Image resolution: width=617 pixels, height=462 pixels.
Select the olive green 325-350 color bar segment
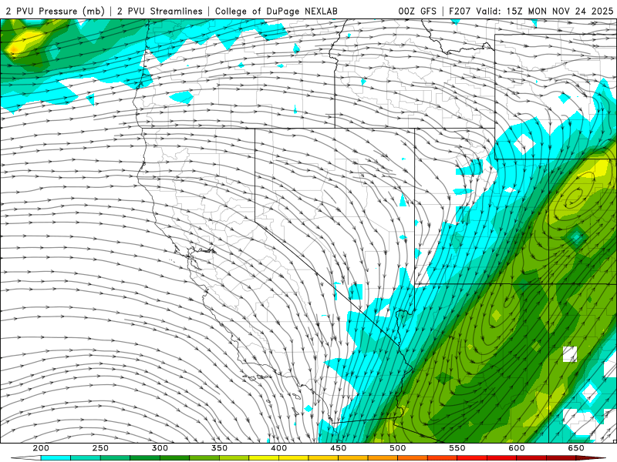[x=204, y=458]
